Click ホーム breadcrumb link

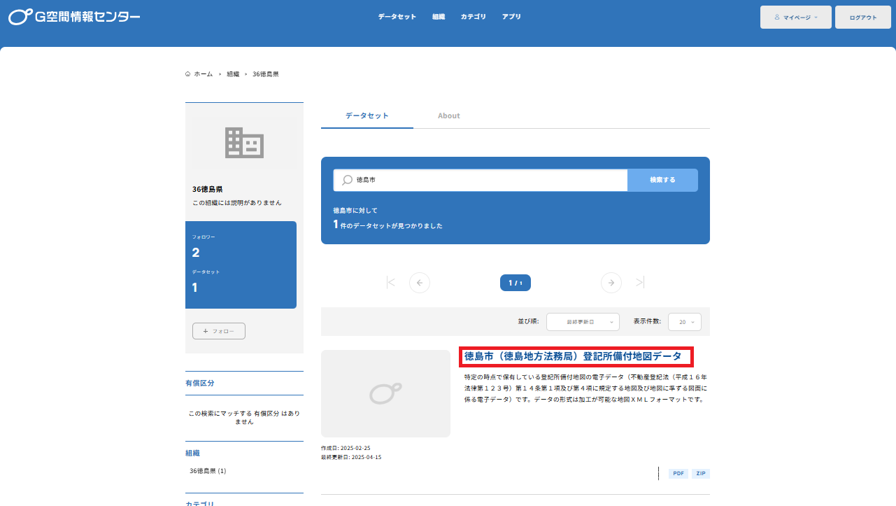click(204, 73)
